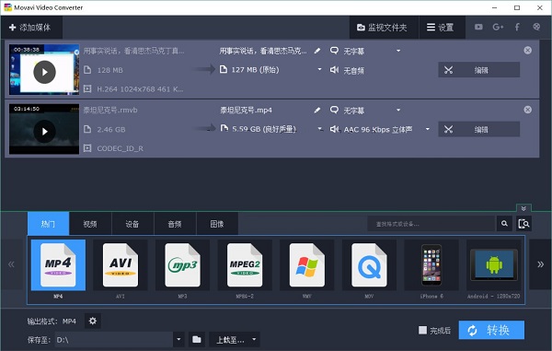Select the Android 1280x720 preset
Image resolution: width=552 pixels, height=351 pixels.
tap(493, 265)
